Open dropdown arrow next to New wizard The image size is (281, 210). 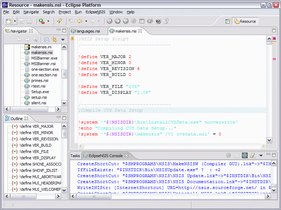point(15,21)
